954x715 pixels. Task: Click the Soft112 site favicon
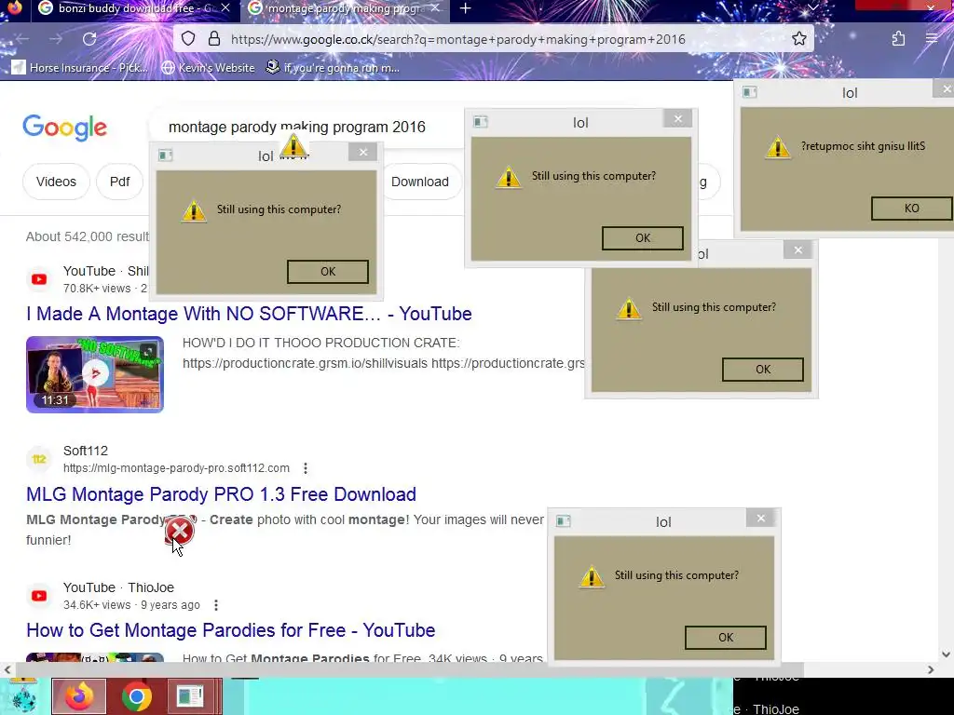(39, 459)
